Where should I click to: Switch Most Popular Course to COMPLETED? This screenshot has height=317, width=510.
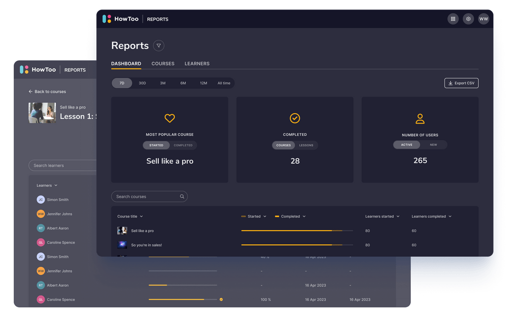(x=184, y=145)
